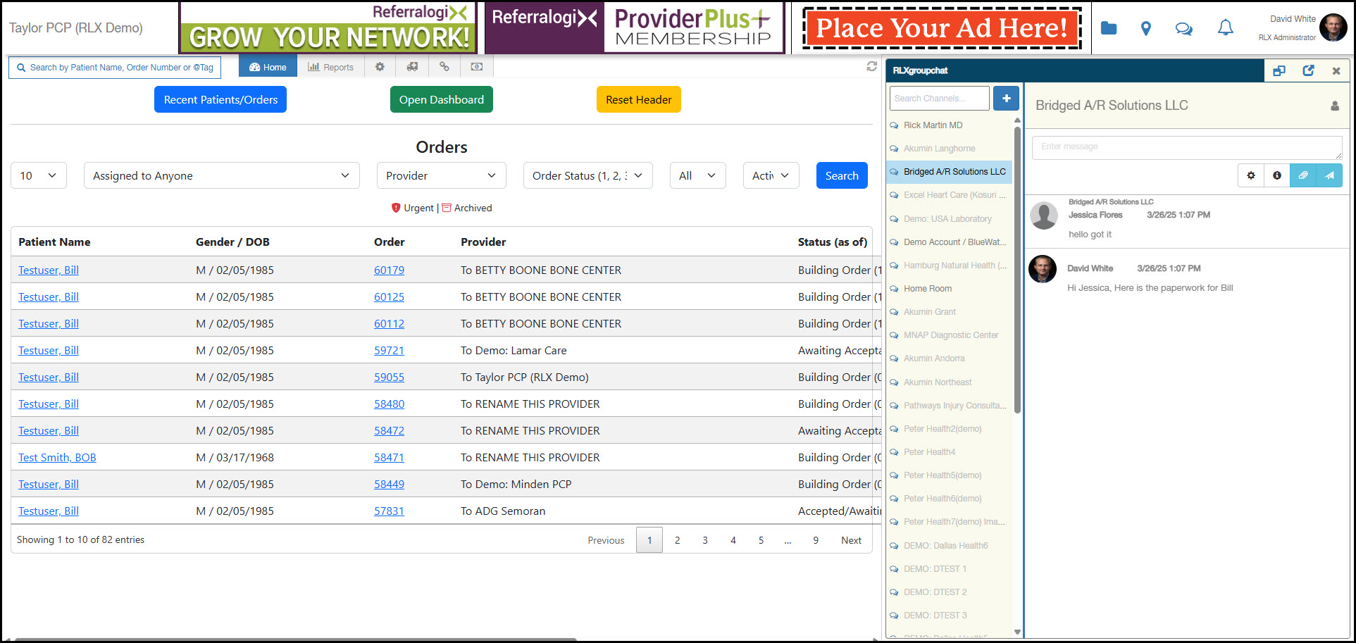This screenshot has height=643, width=1356.
Task: Open the Active filter dropdown
Action: 771,175
